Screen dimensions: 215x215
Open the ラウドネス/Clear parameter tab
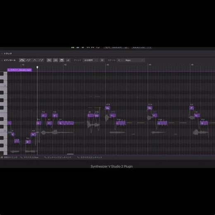pos(29,157)
